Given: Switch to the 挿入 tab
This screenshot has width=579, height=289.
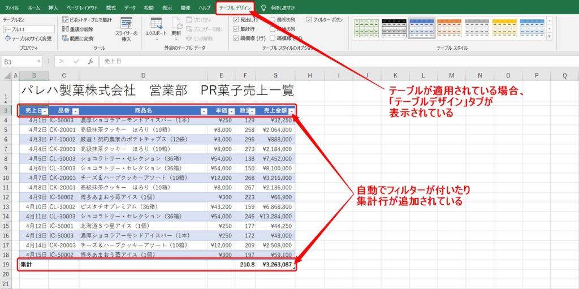Looking at the screenshot, I should (53, 7).
